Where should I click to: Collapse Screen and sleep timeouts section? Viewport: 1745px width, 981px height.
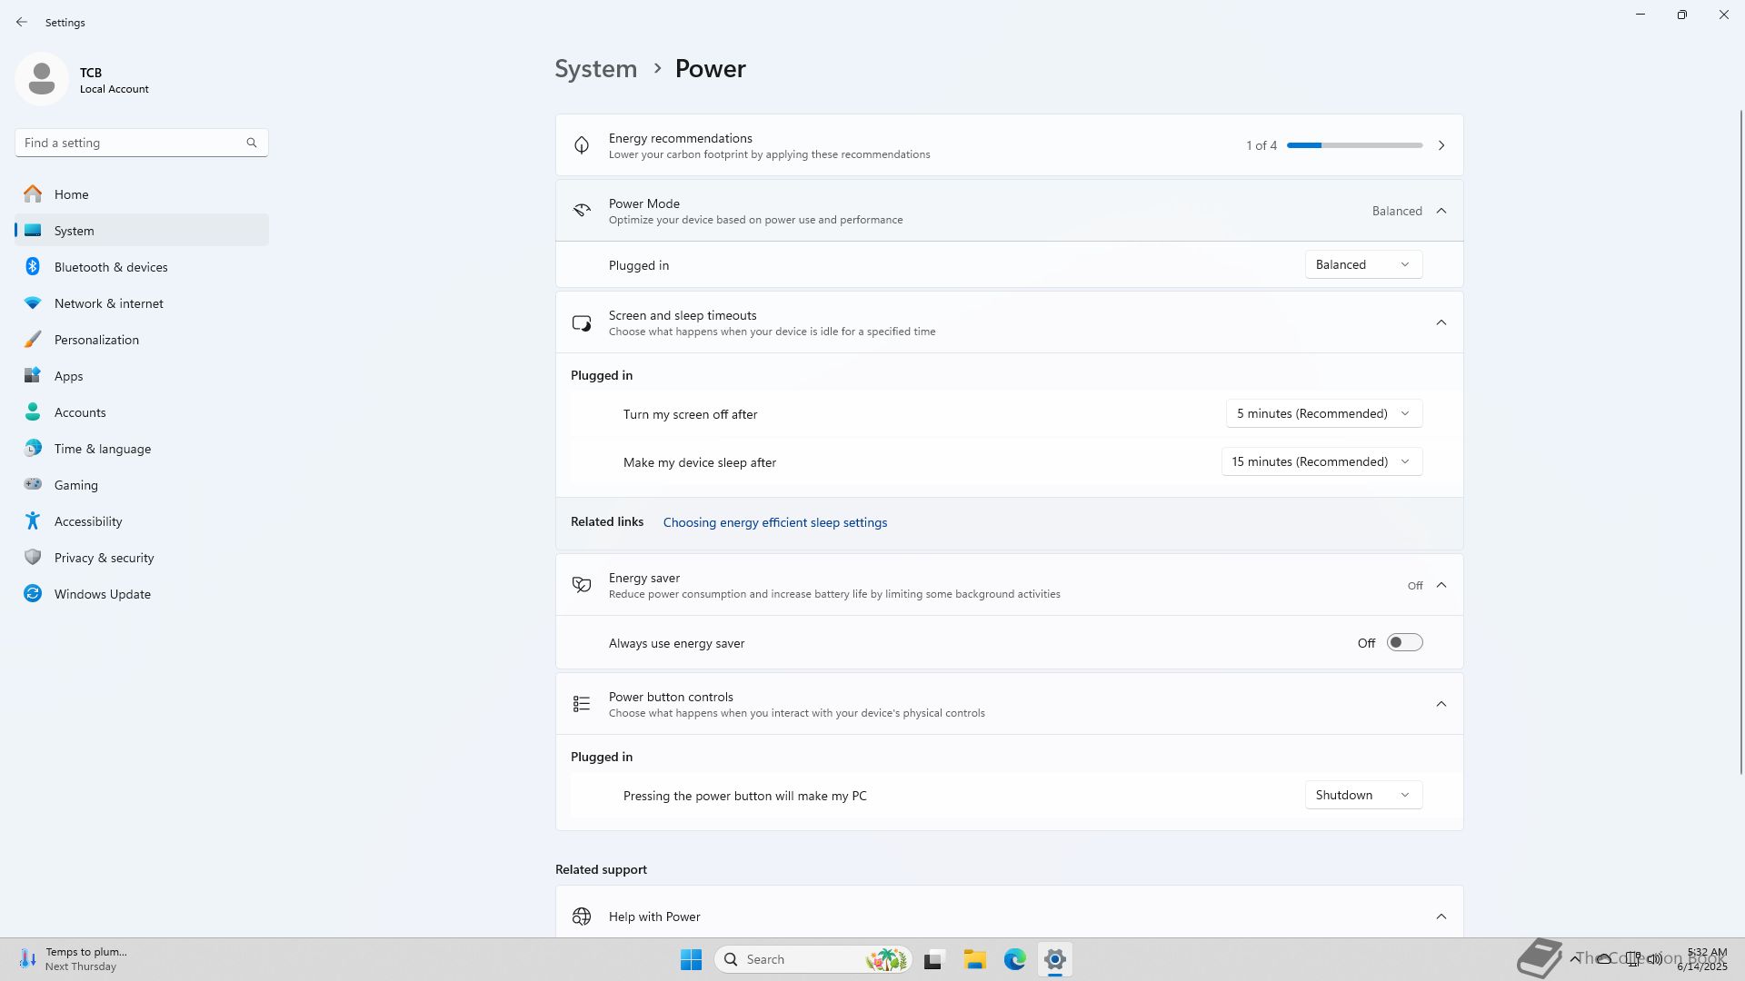pyautogui.click(x=1441, y=322)
